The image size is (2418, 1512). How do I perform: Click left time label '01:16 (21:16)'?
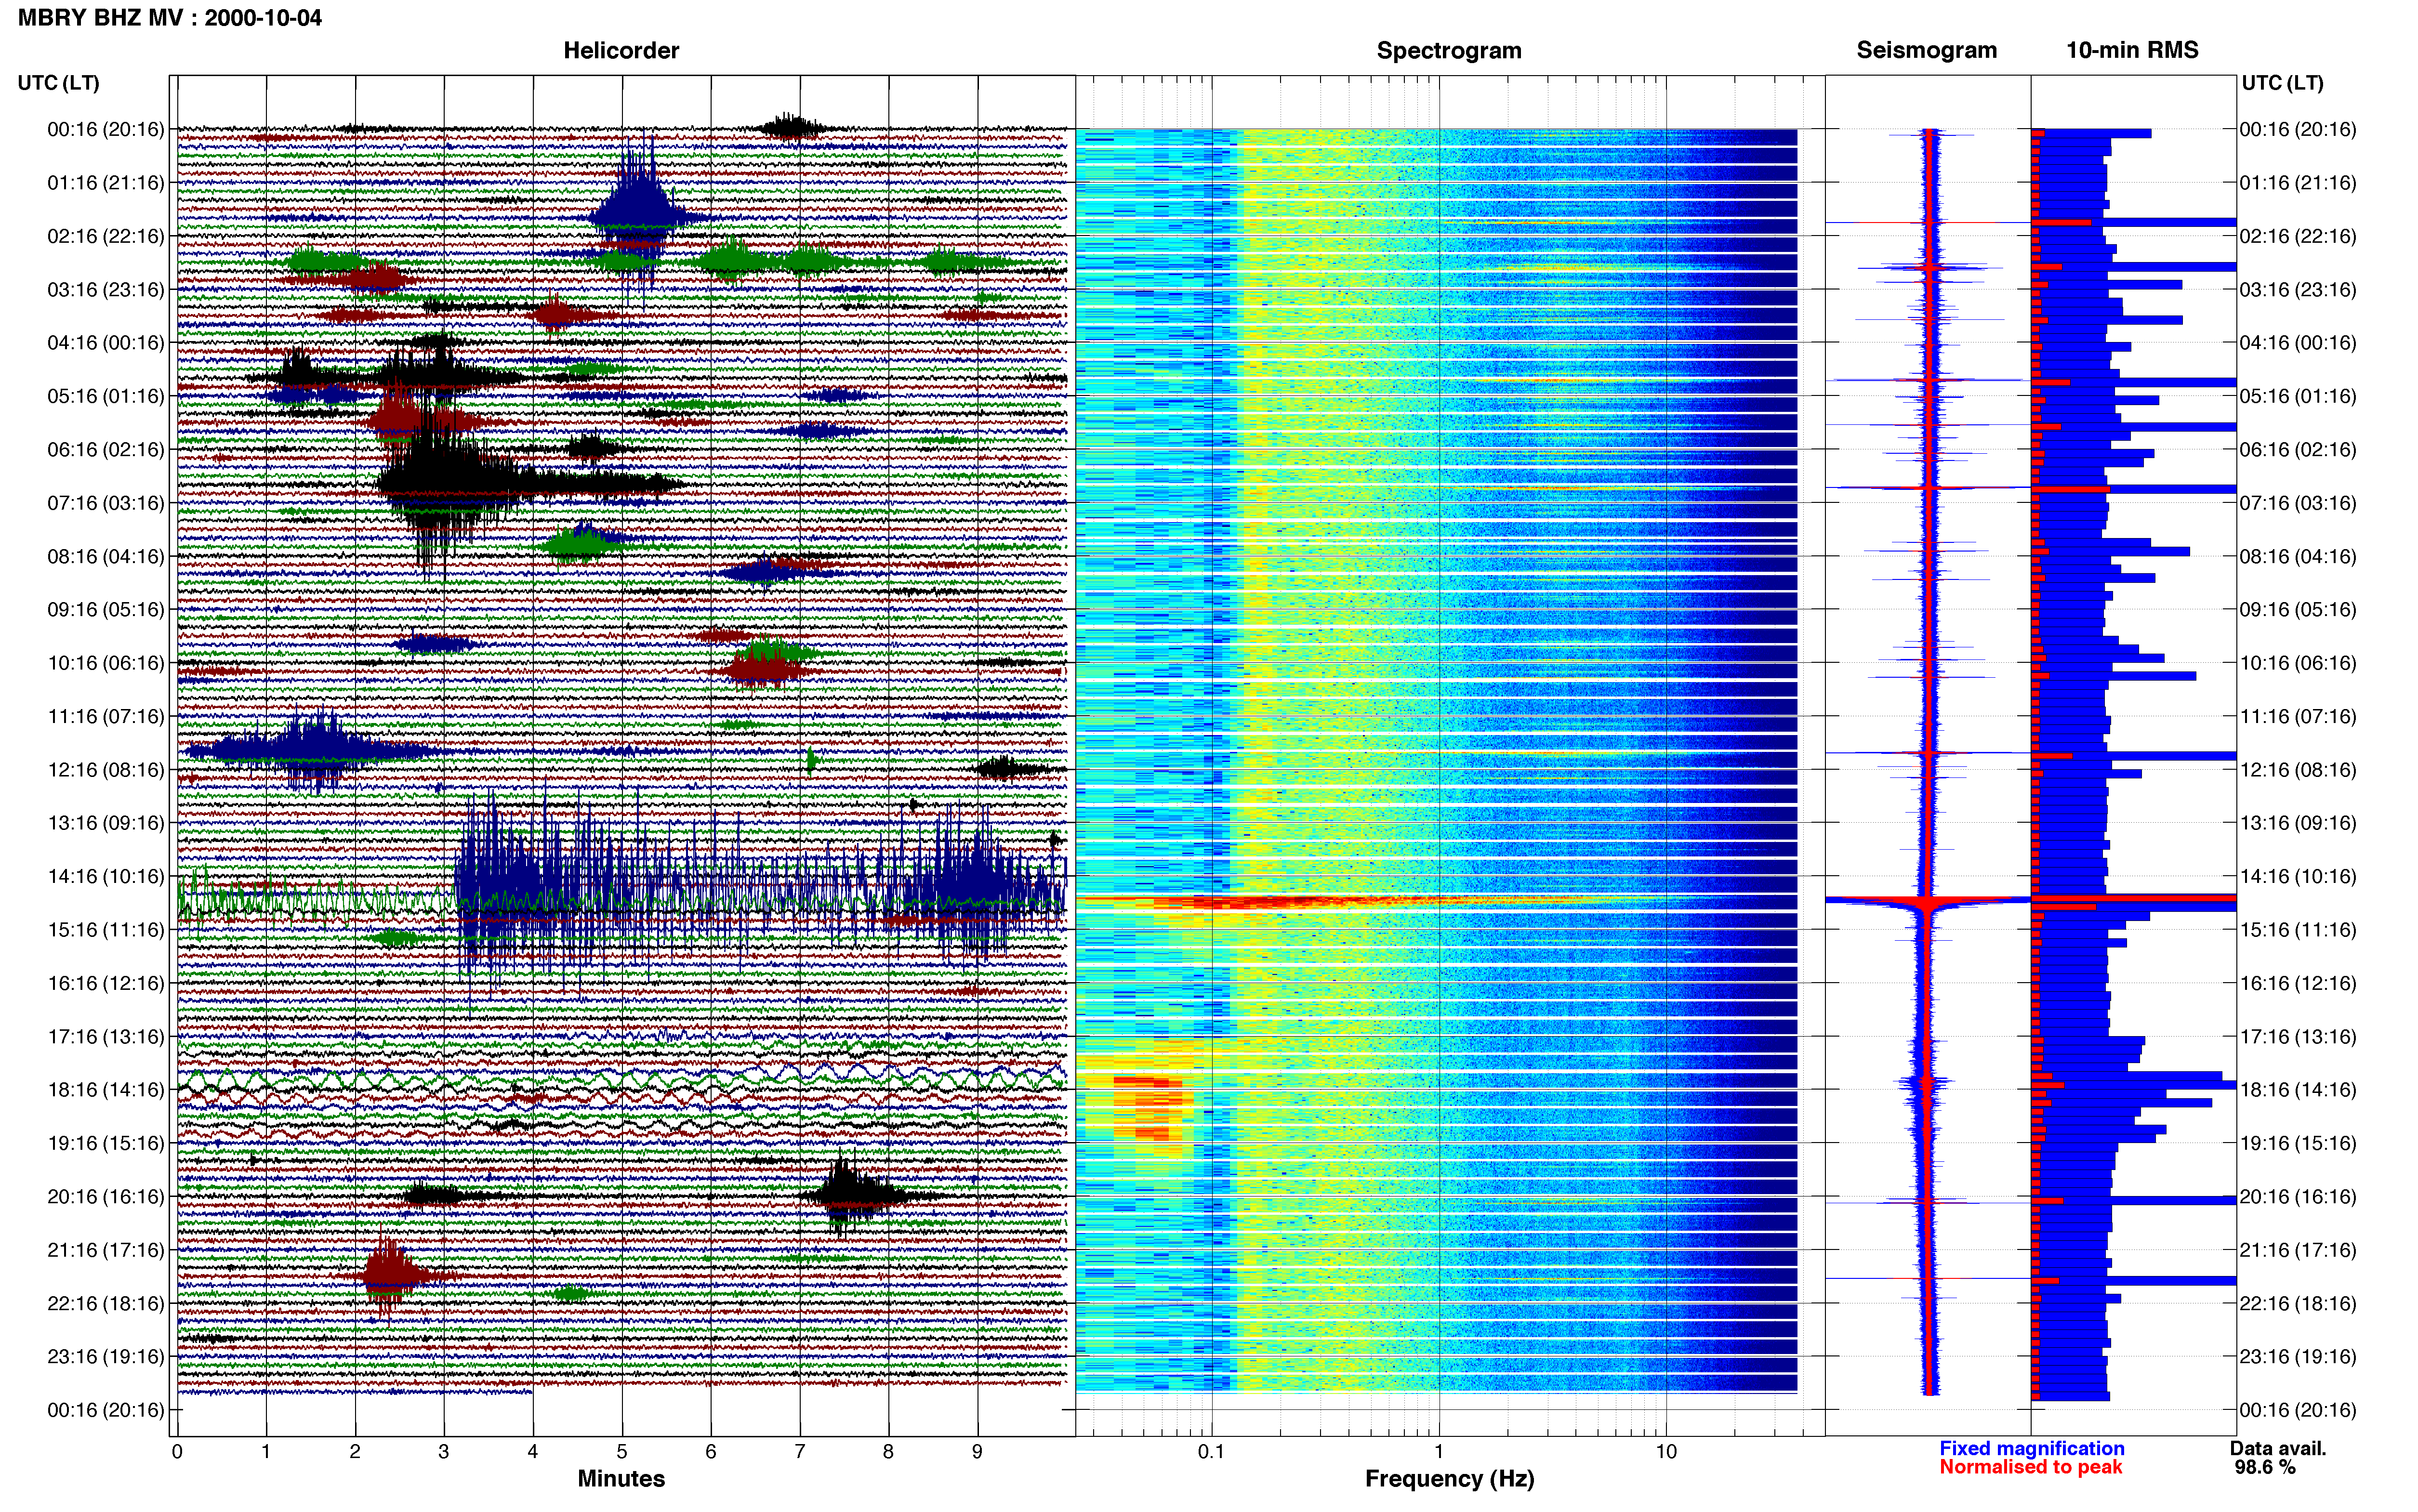coord(106,183)
